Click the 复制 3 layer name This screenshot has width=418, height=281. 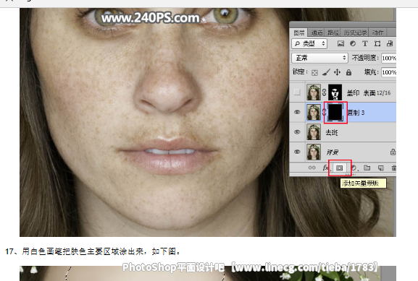356,113
